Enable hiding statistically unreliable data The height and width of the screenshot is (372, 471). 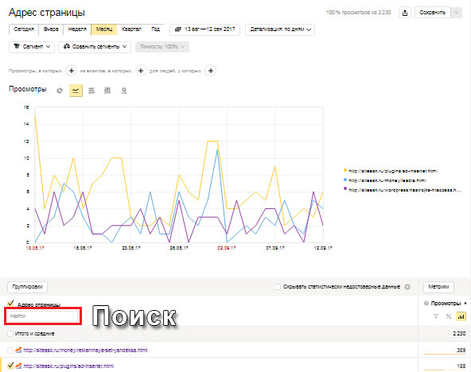(x=278, y=287)
